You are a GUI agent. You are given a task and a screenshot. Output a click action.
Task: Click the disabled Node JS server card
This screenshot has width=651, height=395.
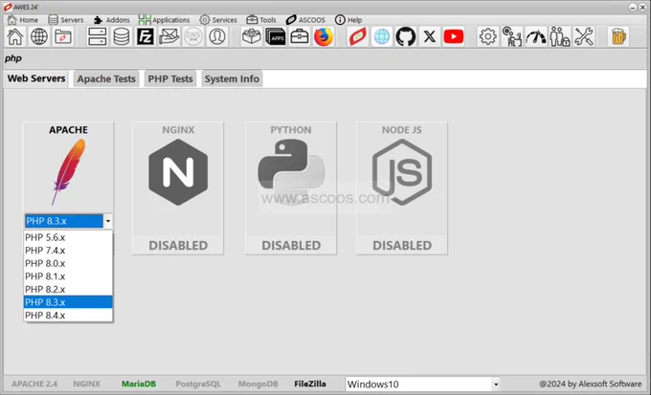click(402, 188)
